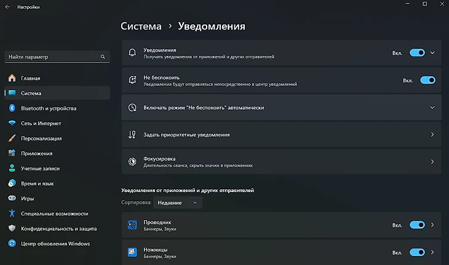The image size is (449, 265).
Task: Toggle off notifications for Проводник
Action: click(x=417, y=225)
